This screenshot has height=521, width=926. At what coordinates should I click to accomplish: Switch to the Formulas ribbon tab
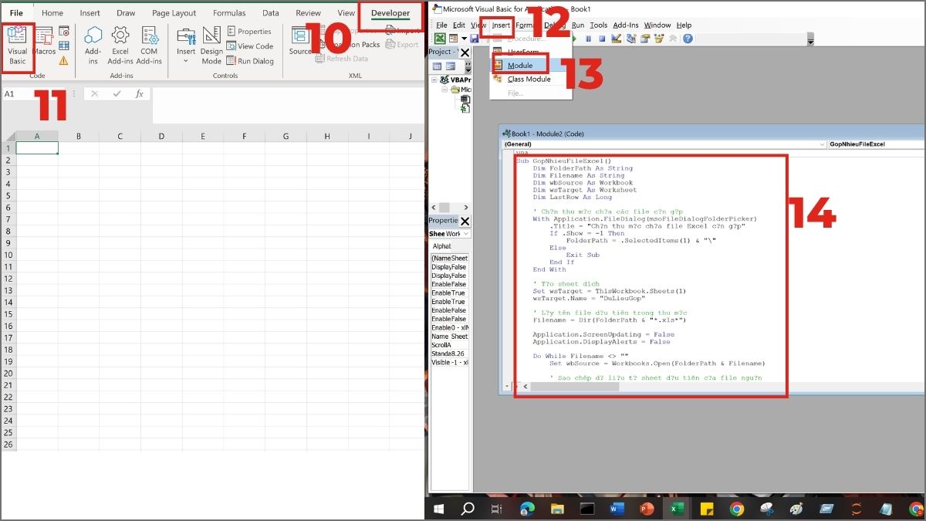(229, 13)
